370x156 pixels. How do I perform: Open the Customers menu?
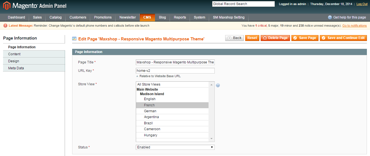click(x=78, y=17)
